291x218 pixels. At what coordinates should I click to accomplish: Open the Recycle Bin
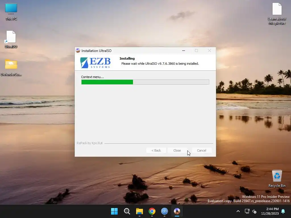(277, 179)
